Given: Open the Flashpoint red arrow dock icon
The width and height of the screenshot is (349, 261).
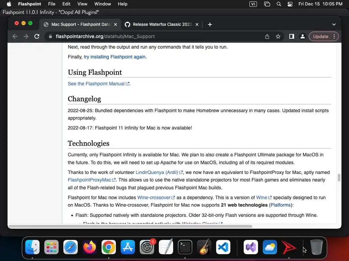Looking at the screenshot, I should pos(289,247).
